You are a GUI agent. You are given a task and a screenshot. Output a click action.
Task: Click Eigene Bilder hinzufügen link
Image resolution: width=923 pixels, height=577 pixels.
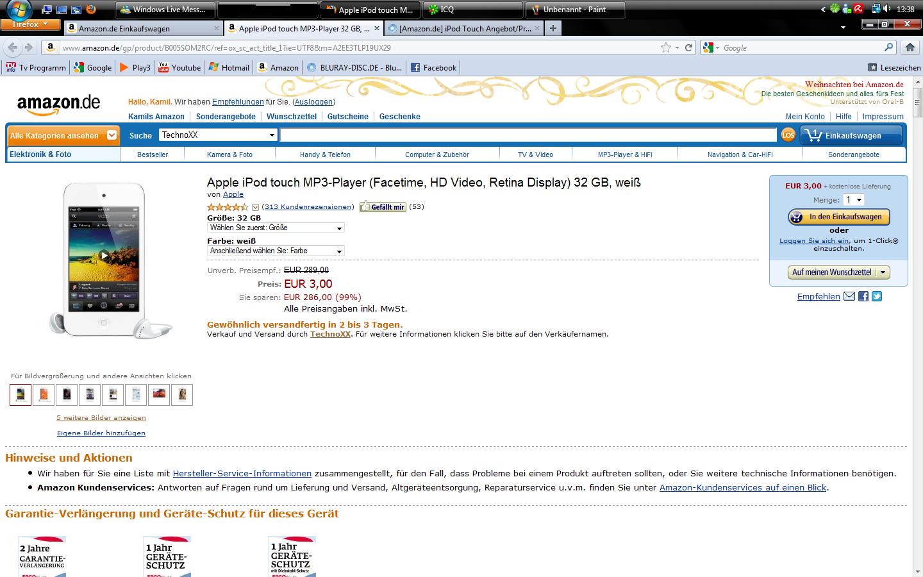pyautogui.click(x=101, y=433)
